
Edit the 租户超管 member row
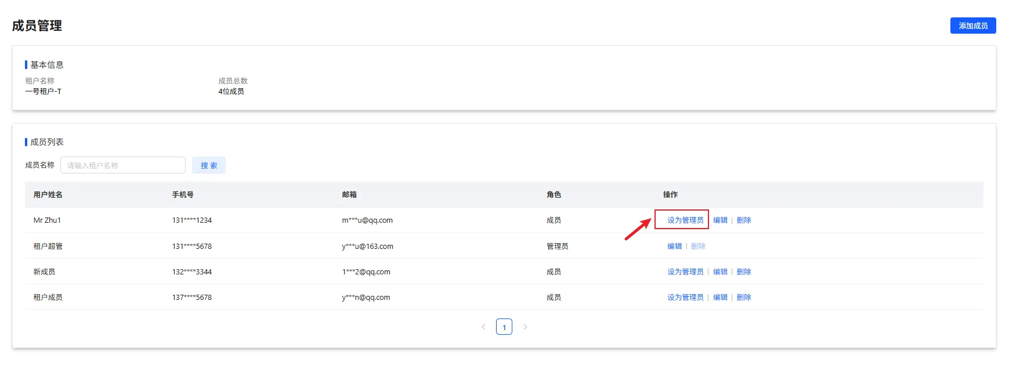[675, 247]
